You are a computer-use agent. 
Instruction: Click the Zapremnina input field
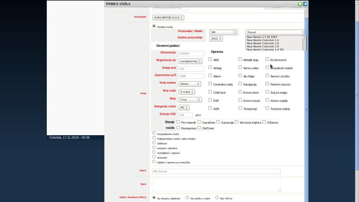tap(191, 76)
